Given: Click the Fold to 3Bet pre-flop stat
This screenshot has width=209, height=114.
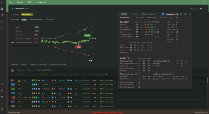Looking at the screenshot, I should [x=125, y=27].
